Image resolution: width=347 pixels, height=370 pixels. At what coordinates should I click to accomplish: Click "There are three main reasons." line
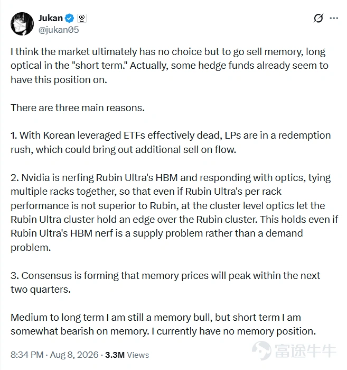pyautogui.click(x=78, y=108)
